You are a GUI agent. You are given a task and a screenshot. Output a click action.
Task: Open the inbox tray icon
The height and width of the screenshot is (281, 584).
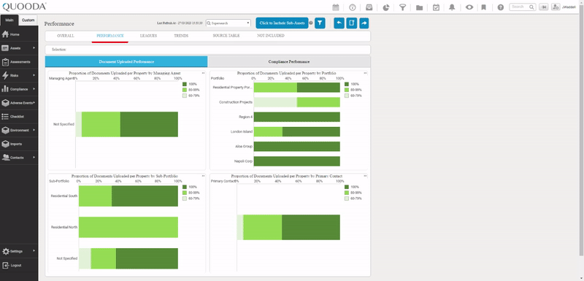coord(369,7)
